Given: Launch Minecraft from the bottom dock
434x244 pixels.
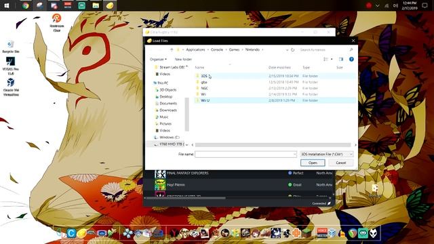Looking at the screenshot, I should pyautogui.click(x=307, y=233).
